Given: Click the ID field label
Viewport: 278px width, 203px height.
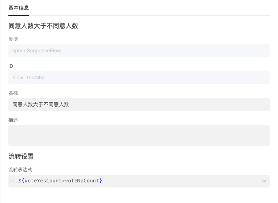Looking at the screenshot, I should 11,66.
